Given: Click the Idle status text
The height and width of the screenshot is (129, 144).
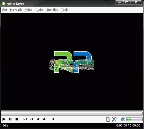Looking at the screenshot, I should pos(6,126).
